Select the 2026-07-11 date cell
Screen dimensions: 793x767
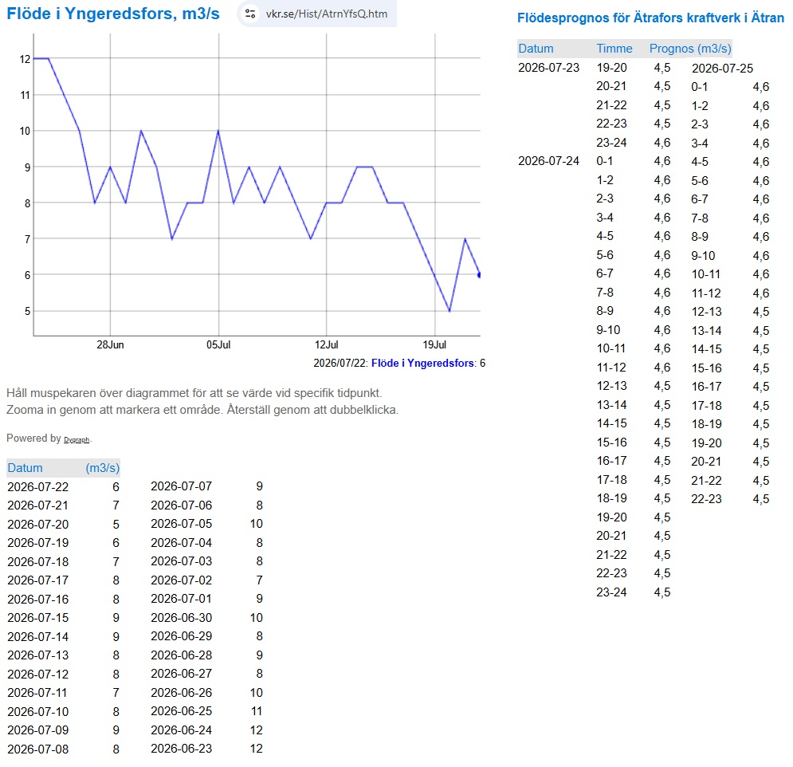(37, 693)
